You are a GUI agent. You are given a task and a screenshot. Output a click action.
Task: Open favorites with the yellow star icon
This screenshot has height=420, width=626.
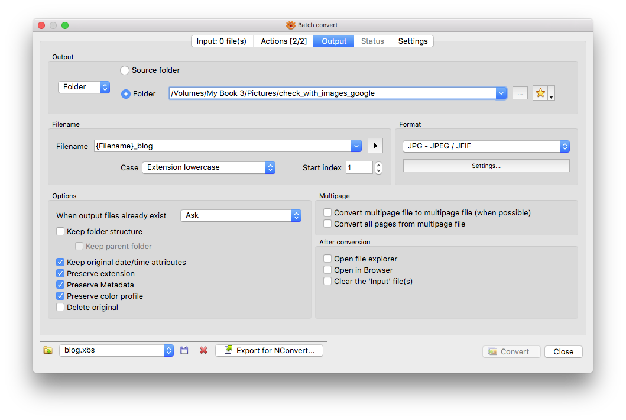pos(540,93)
